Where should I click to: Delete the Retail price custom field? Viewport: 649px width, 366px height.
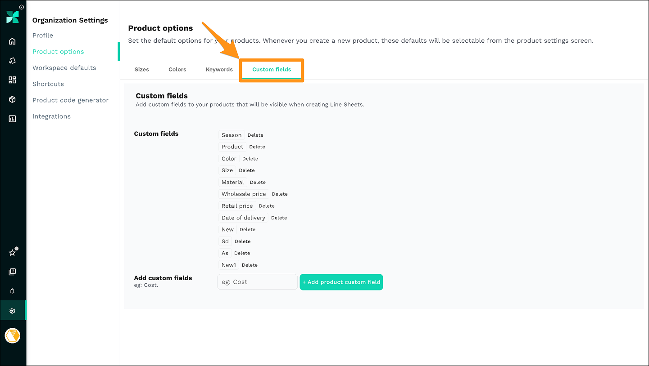(x=267, y=206)
